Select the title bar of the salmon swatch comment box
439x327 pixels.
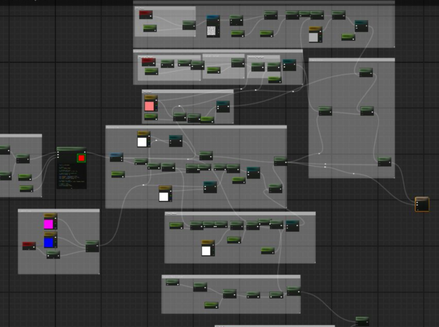187,92
